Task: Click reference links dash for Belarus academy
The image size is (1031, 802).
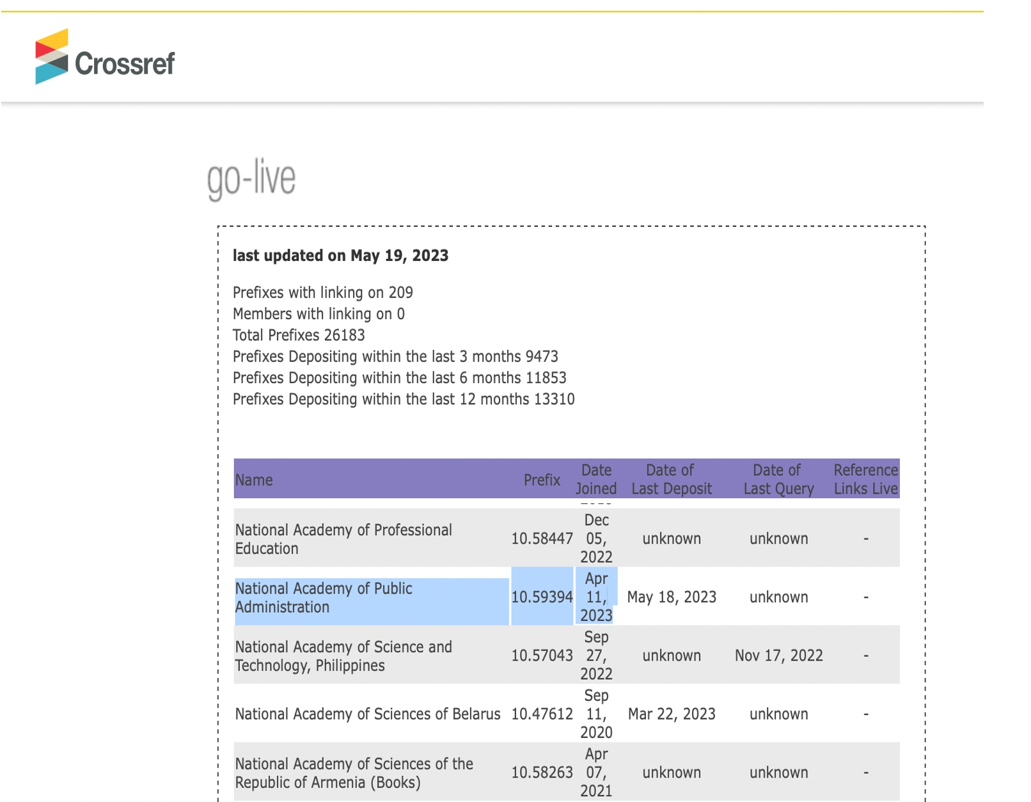Action: [866, 714]
